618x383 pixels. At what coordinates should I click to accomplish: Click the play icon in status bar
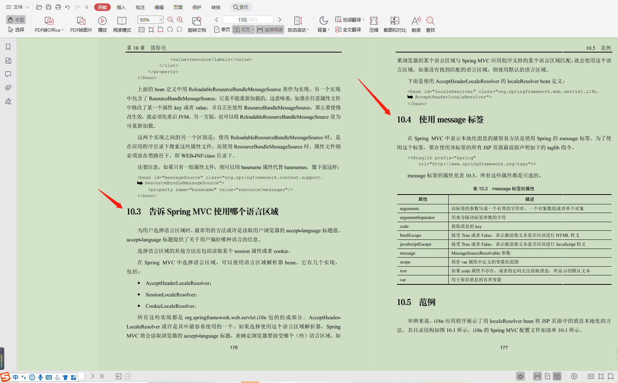574,376
